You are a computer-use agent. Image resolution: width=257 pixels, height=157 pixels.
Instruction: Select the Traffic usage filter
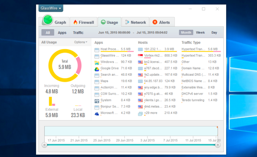pos(78,33)
